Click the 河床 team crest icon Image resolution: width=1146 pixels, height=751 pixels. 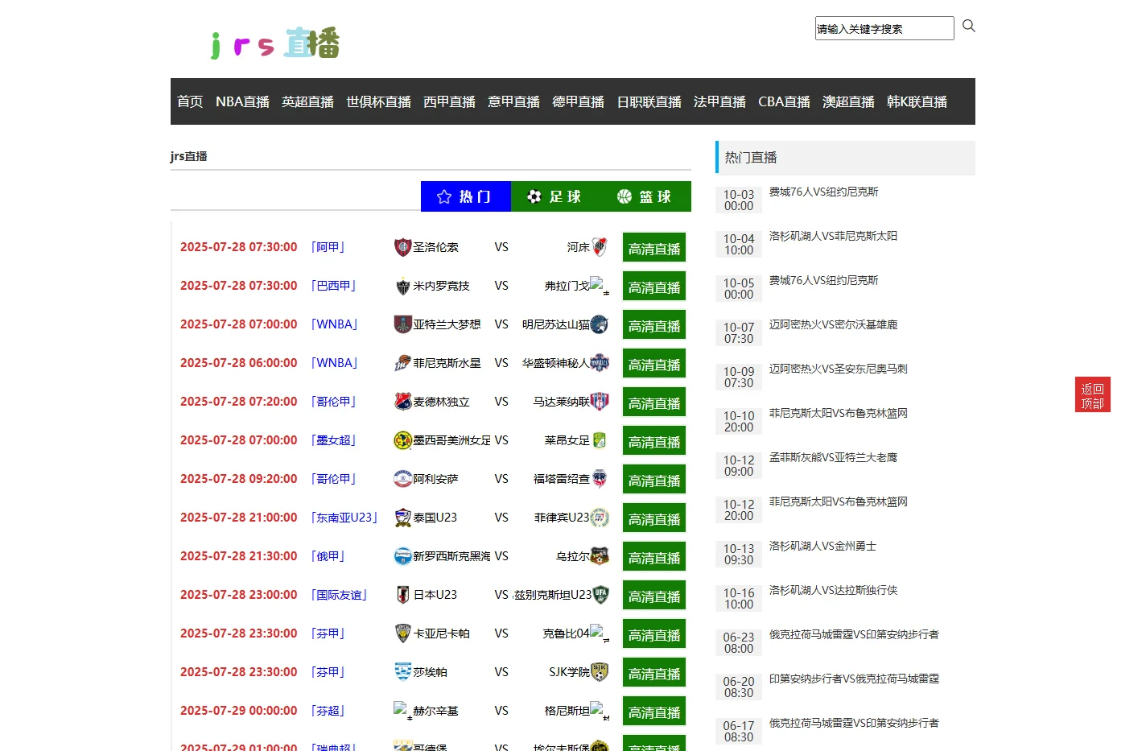600,247
